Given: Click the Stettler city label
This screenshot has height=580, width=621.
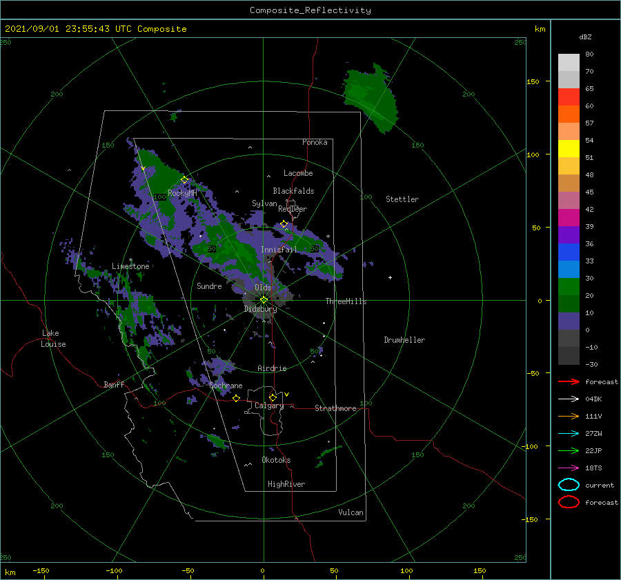Looking at the screenshot, I should click(402, 199).
